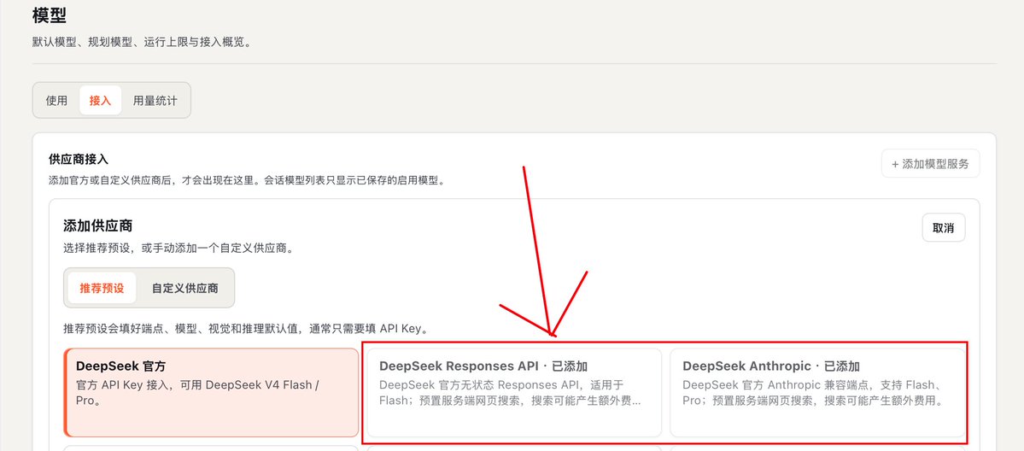Open the 用量统计 tab

(x=155, y=101)
